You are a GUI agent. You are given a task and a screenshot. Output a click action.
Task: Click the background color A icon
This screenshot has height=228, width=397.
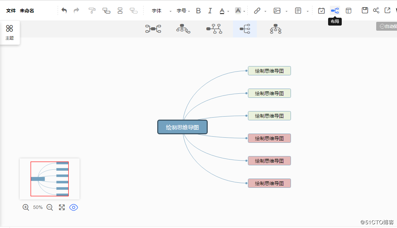[238, 11]
